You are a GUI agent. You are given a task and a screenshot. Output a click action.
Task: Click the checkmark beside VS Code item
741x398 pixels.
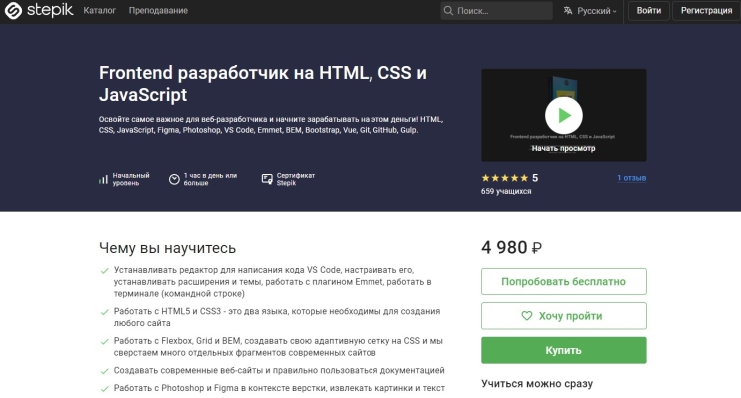point(105,271)
